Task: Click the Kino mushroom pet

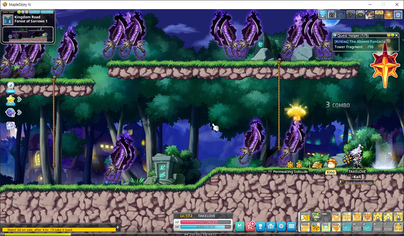Action: (x=331, y=164)
